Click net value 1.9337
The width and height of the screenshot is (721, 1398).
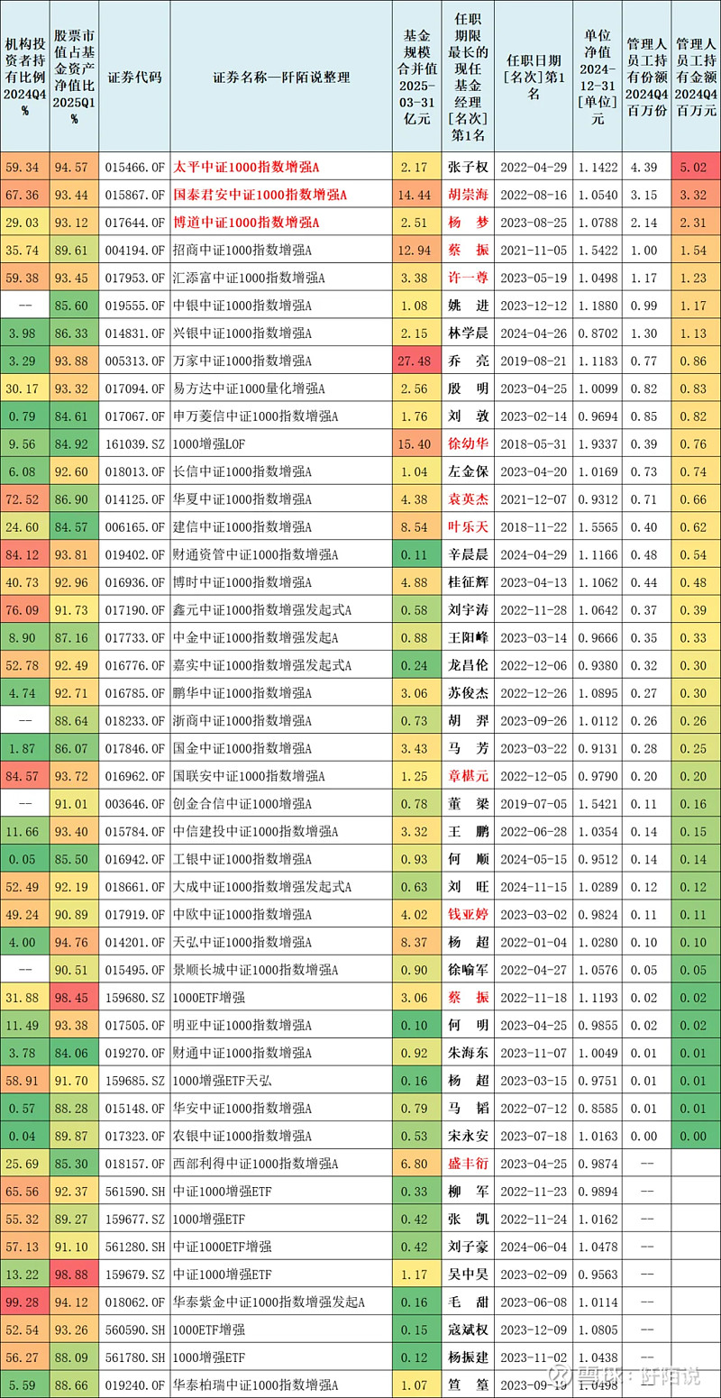(x=597, y=444)
